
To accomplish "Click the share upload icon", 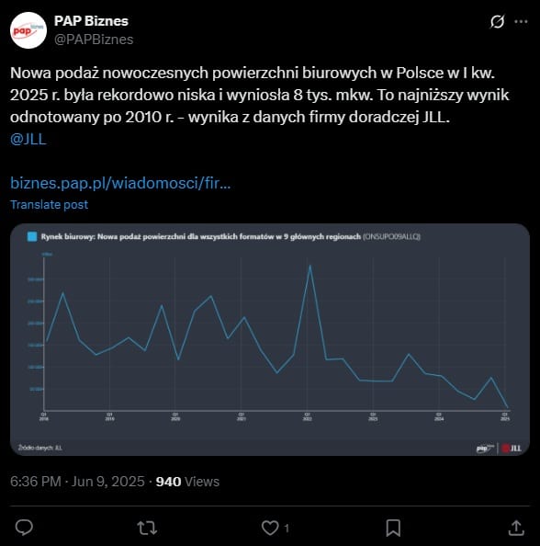I will [x=516, y=528].
